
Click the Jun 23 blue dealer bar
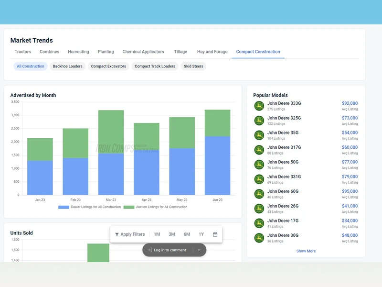(217, 166)
